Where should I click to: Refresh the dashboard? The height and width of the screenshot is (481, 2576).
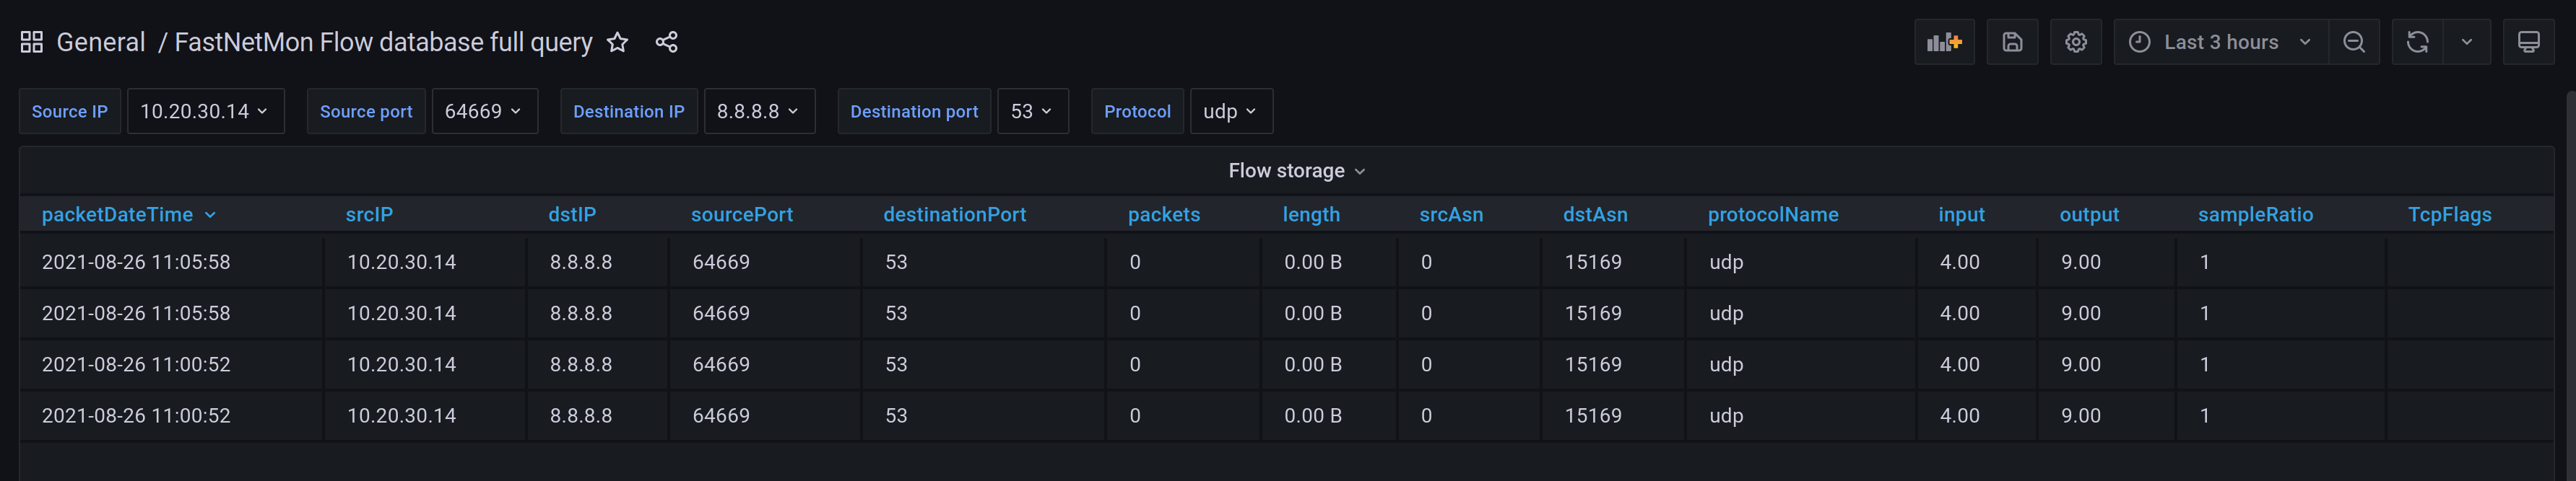click(2417, 42)
